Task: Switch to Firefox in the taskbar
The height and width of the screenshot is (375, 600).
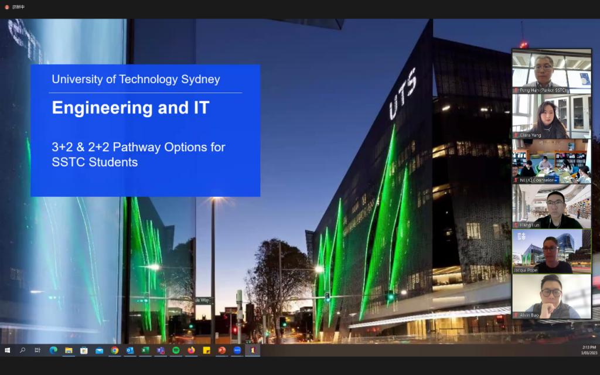Action: [191, 350]
